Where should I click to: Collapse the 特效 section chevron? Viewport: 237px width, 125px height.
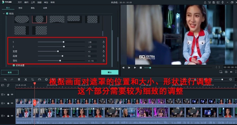point(4,14)
